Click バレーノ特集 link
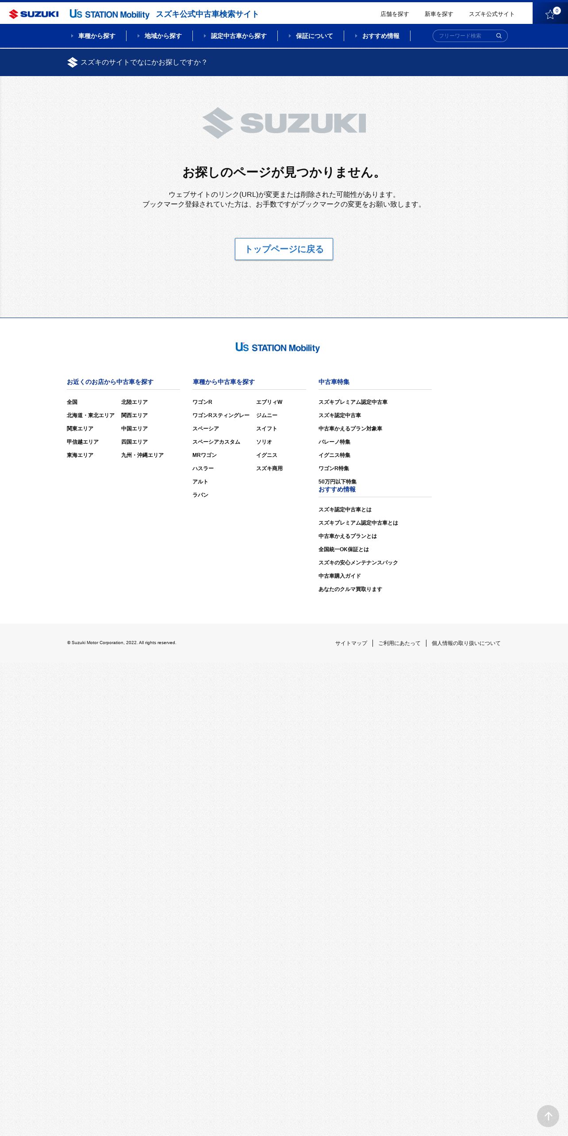Screen dimensions: 568x1136 click(334, 442)
